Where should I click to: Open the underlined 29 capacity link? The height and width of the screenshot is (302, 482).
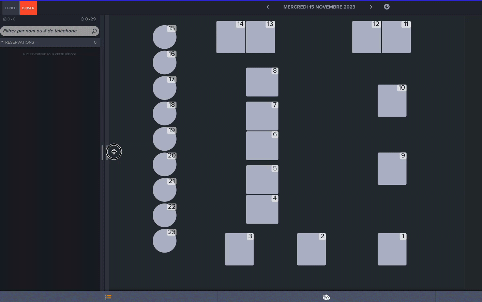click(x=93, y=19)
